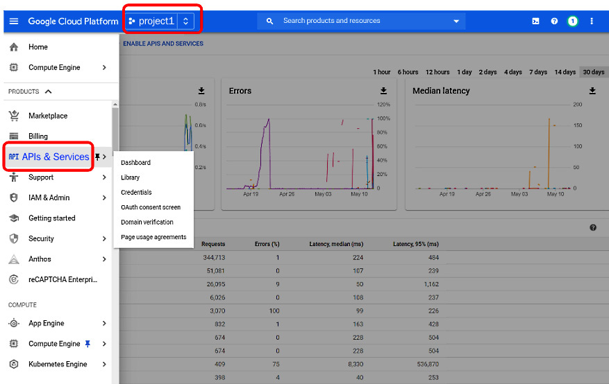
Task: Download the Median latency chart data
Action: pos(592,91)
